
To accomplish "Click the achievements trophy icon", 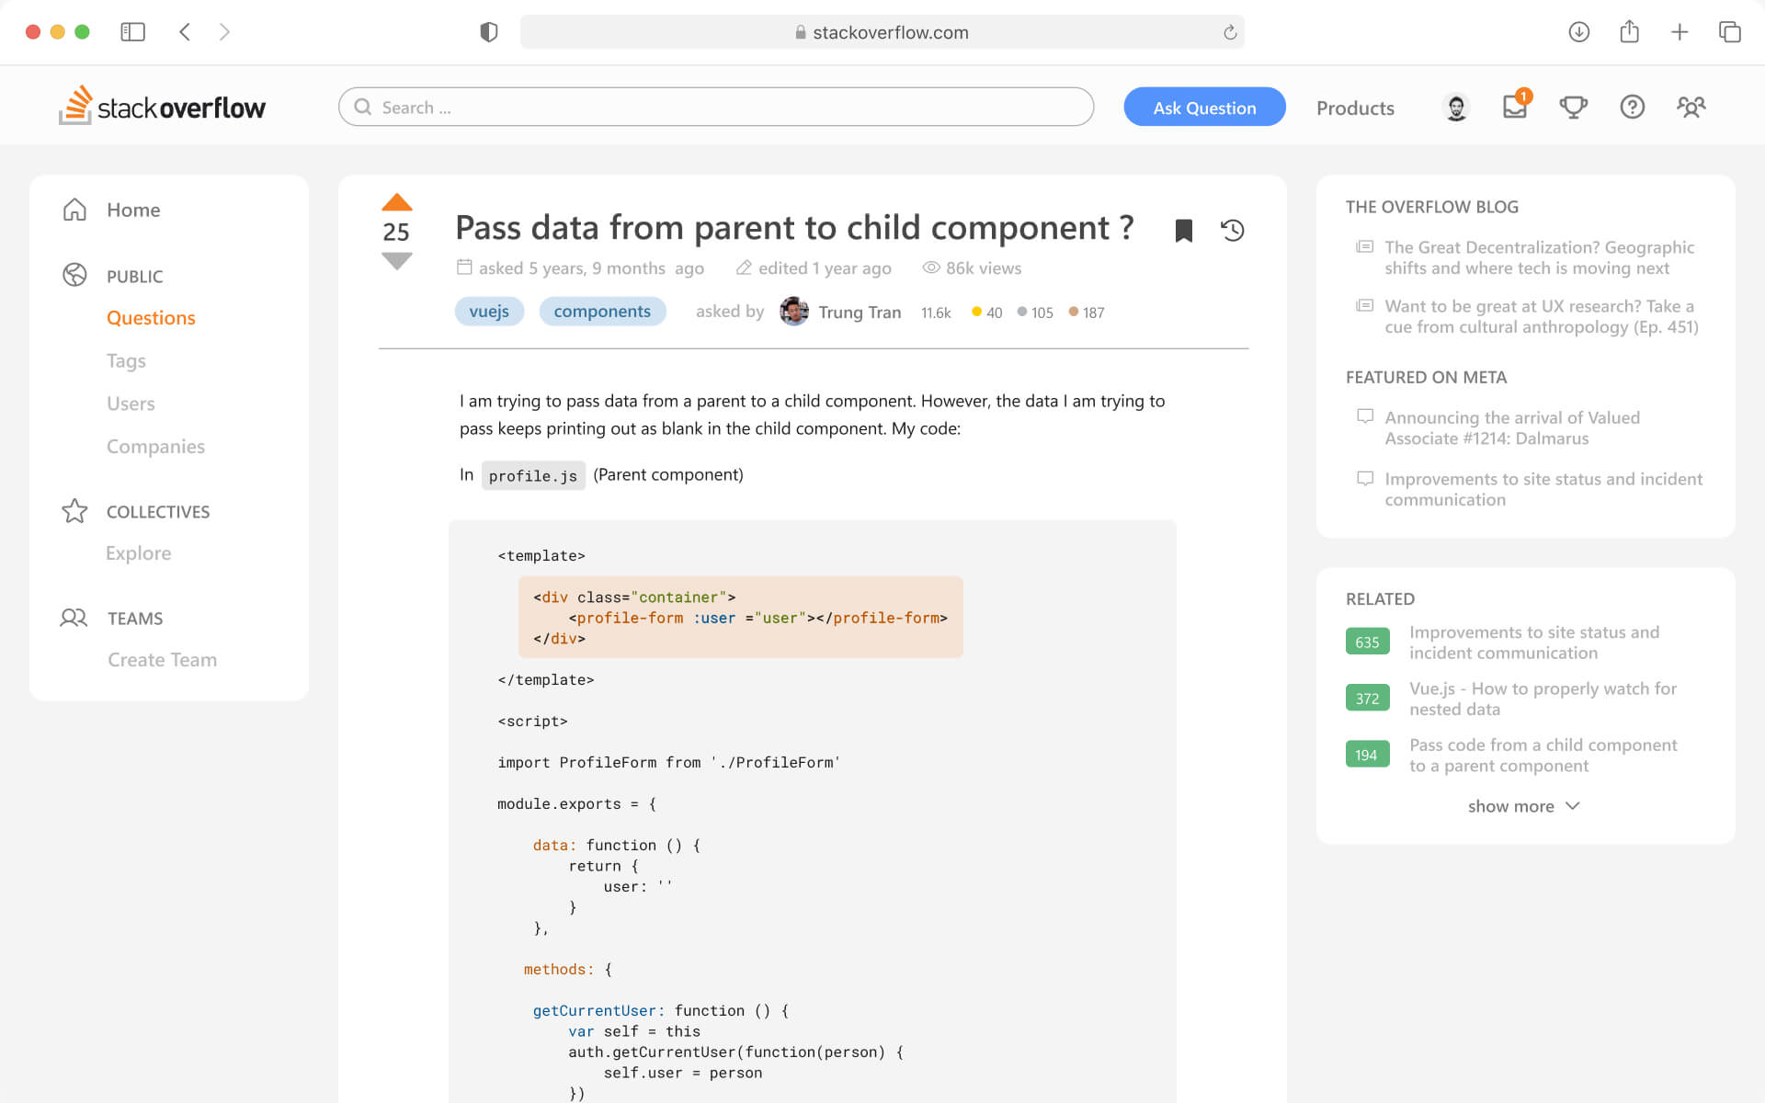I will pos(1572,107).
